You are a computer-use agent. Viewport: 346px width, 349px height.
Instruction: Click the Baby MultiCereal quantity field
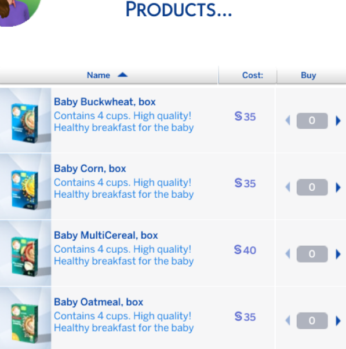312,254
